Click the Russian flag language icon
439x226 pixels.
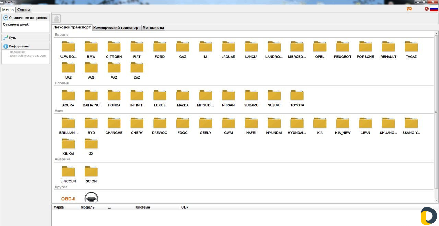[x=434, y=9]
